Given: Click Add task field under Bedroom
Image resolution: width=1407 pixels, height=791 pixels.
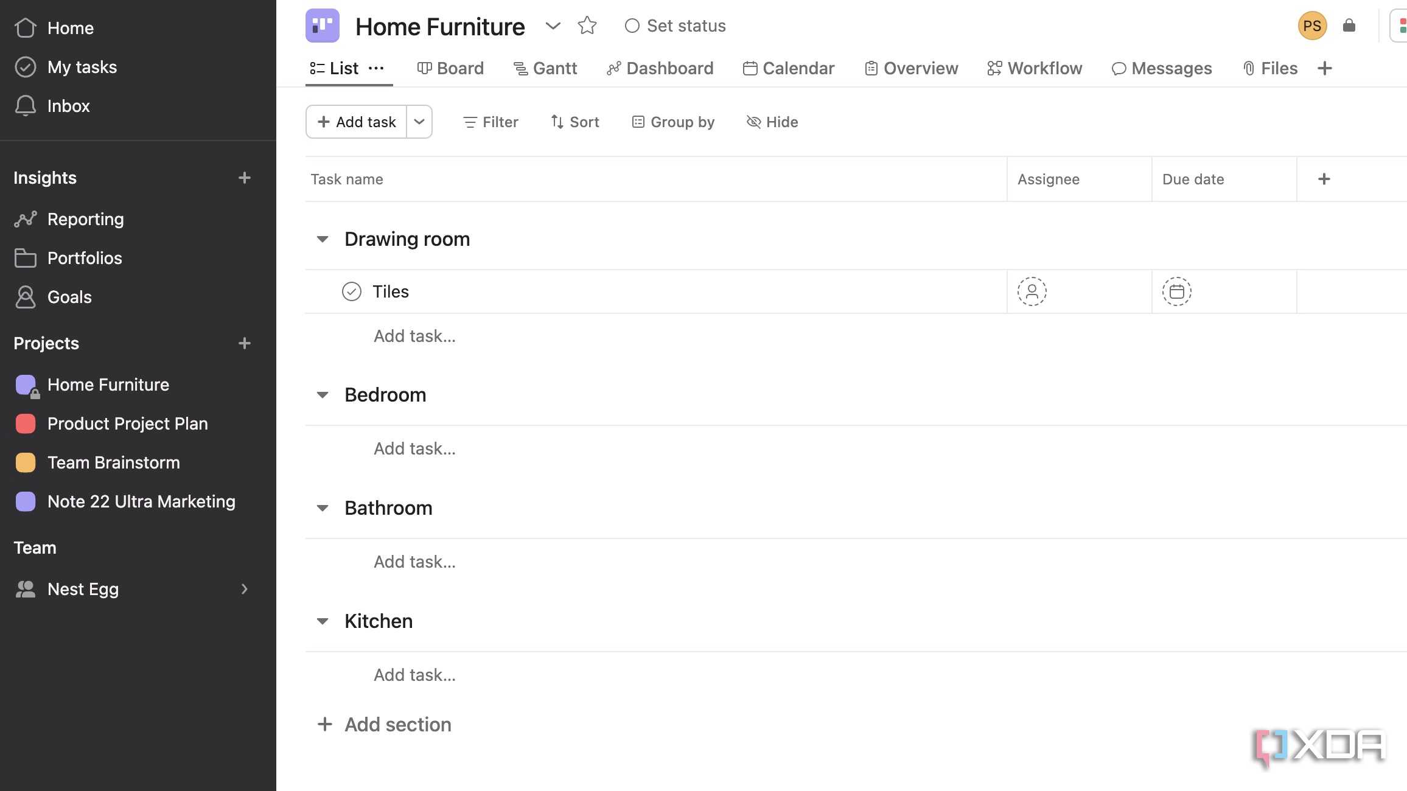Looking at the screenshot, I should (414, 448).
